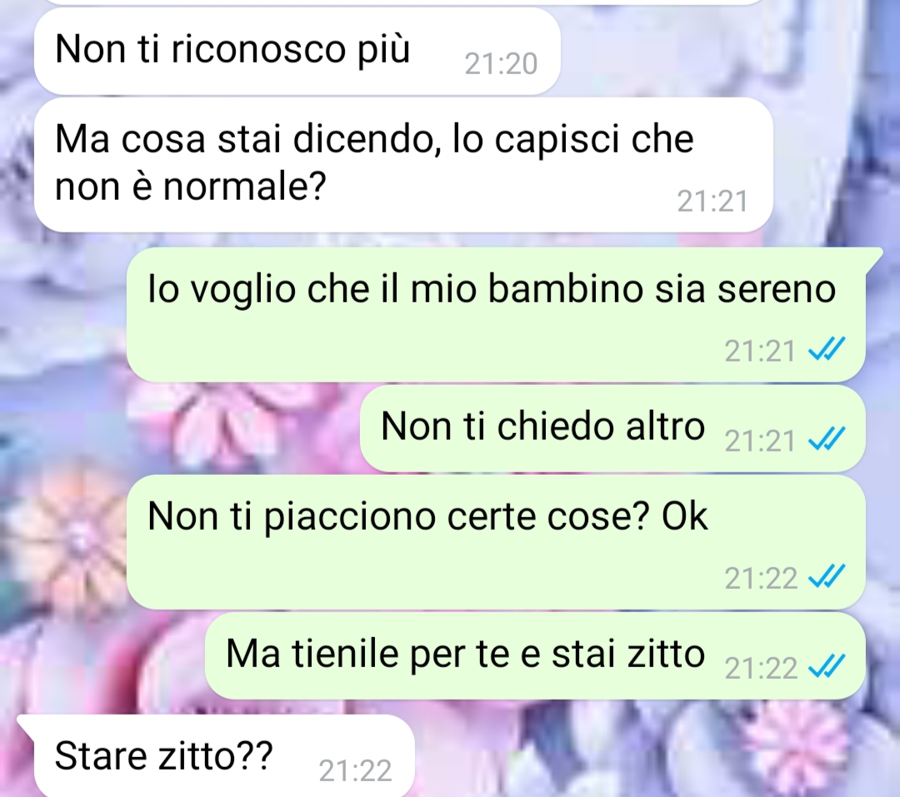Click 21:21 timestamp next to "Non ti chiedo altro"
The width and height of the screenshot is (900, 797).
(760, 441)
